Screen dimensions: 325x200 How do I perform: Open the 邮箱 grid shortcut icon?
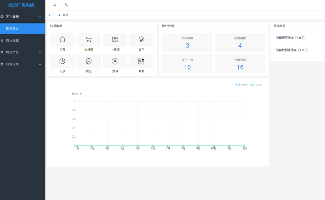(x=141, y=61)
